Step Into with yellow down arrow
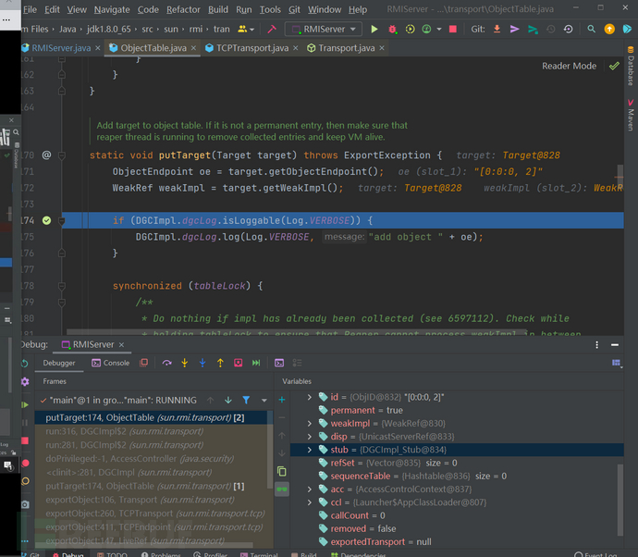Screen dimensions: 638x557 184,363
